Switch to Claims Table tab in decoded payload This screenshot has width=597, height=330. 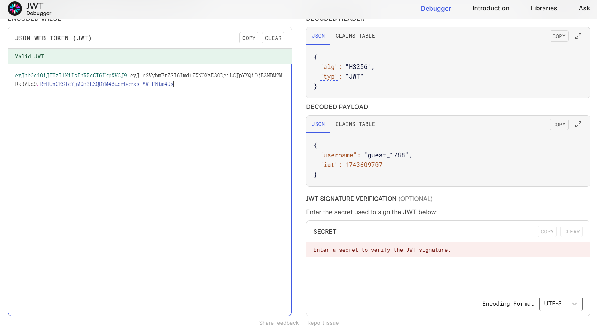click(x=355, y=124)
